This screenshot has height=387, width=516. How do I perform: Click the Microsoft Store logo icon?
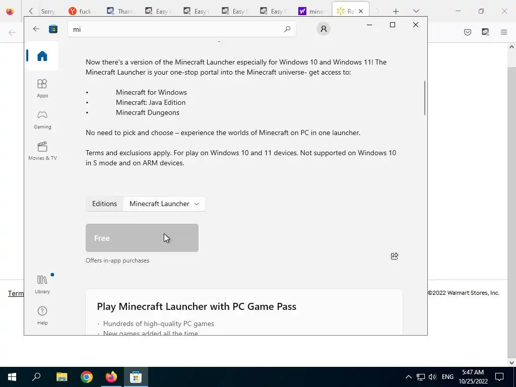pos(53,29)
